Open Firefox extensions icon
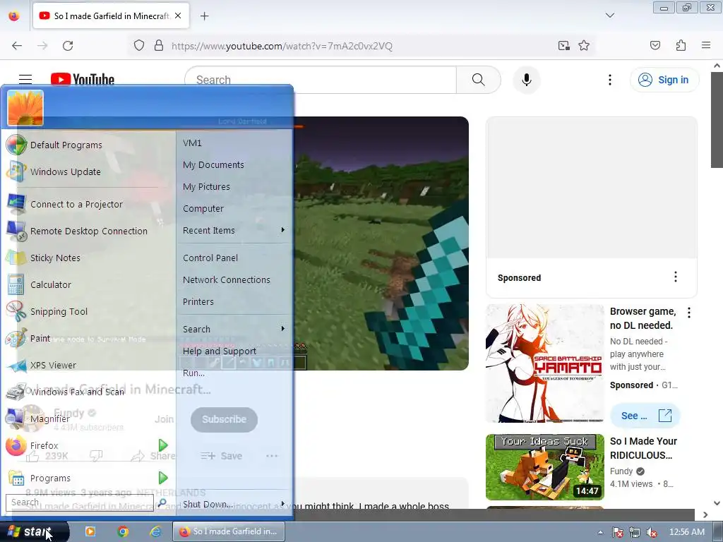The height and width of the screenshot is (542, 723). point(681,45)
